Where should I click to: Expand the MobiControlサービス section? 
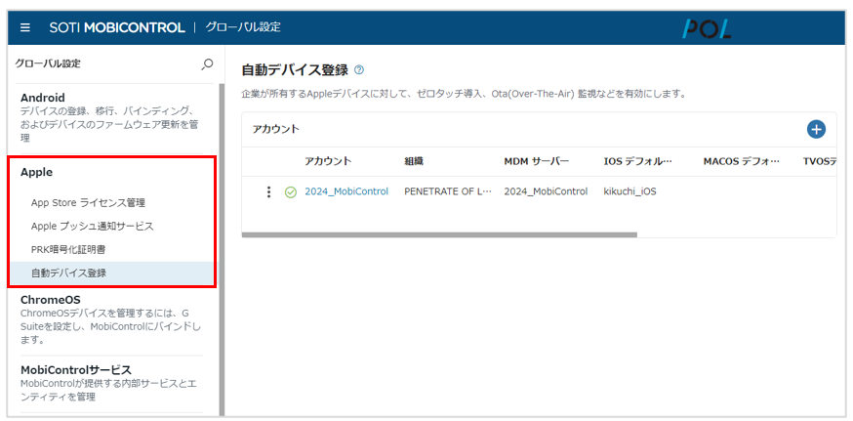(x=75, y=370)
